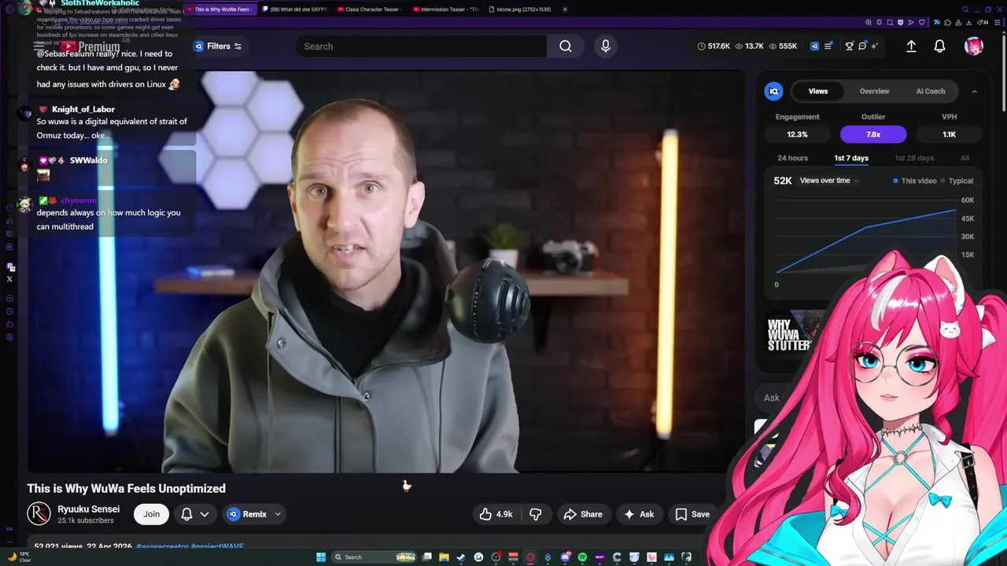
Task: Click the Share button
Action: 583,514
